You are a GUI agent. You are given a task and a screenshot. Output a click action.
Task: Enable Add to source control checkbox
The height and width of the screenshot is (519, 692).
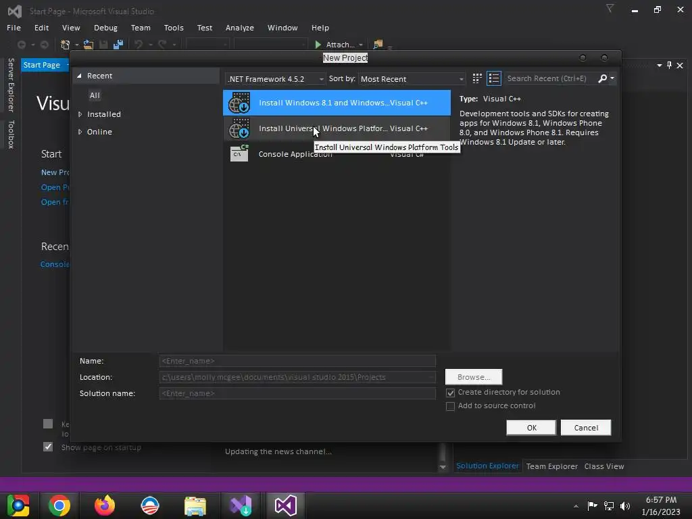point(450,406)
